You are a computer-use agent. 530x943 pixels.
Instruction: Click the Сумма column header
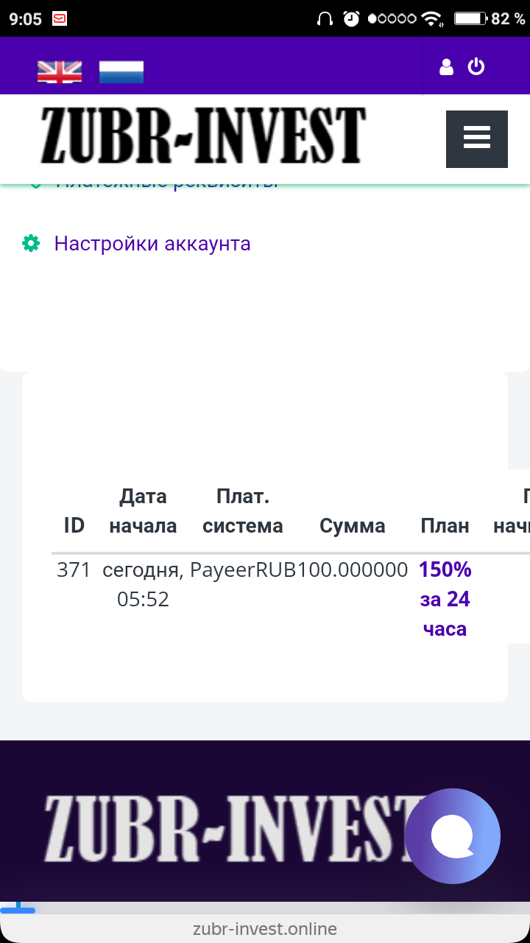point(353,525)
